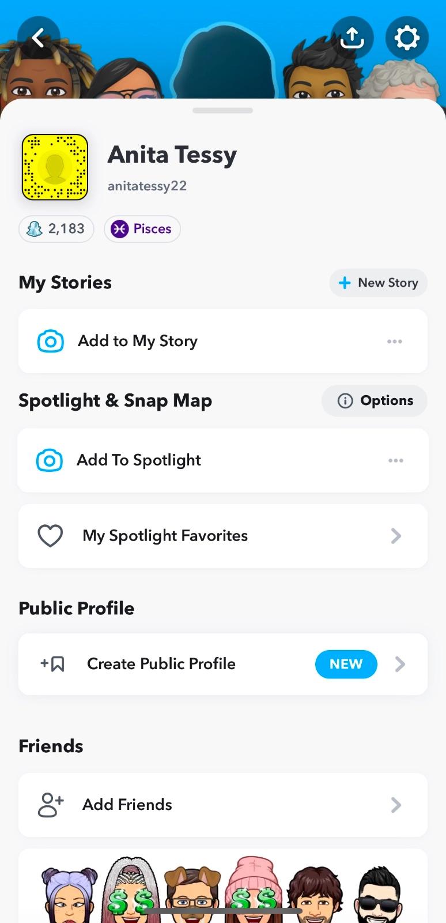Open the yellow Snapcode image

point(55,167)
